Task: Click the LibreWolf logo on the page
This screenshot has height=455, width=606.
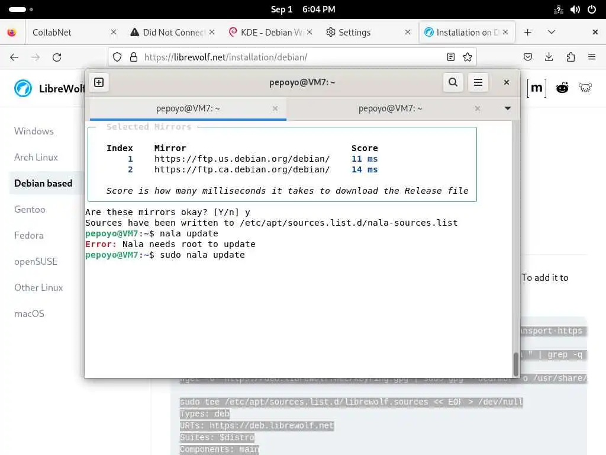Action: [x=23, y=88]
